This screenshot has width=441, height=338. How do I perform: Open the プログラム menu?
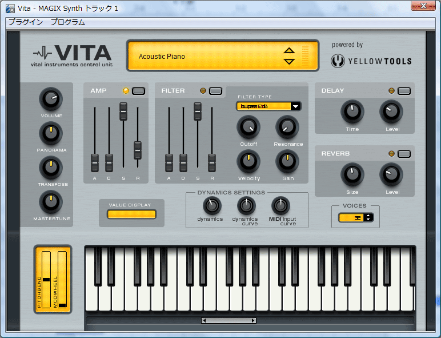coord(67,22)
